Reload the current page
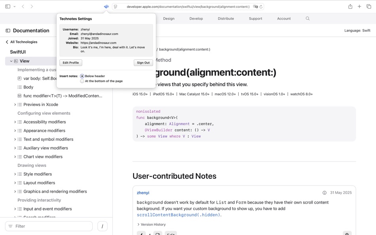 click(x=261, y=7)
